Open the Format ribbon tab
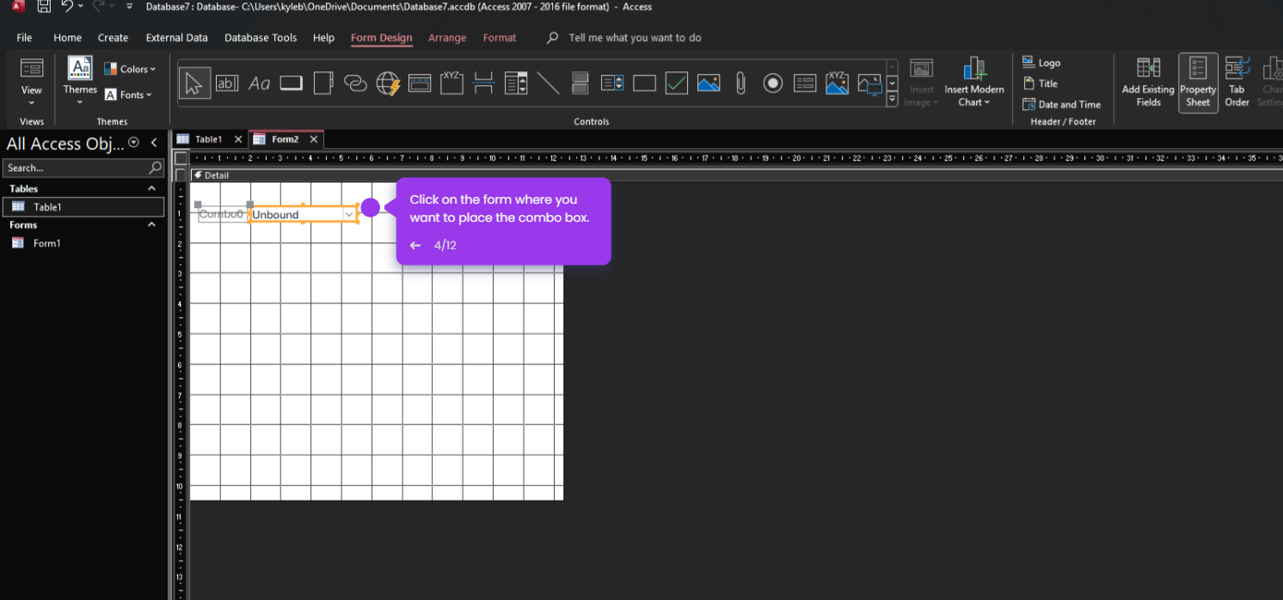This screenshot has width=1283, height=600. point(500,38)
